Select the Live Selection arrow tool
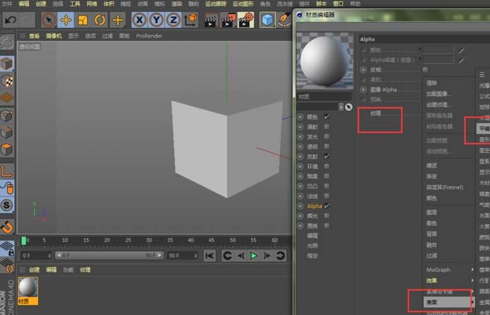 click(49, 20)
